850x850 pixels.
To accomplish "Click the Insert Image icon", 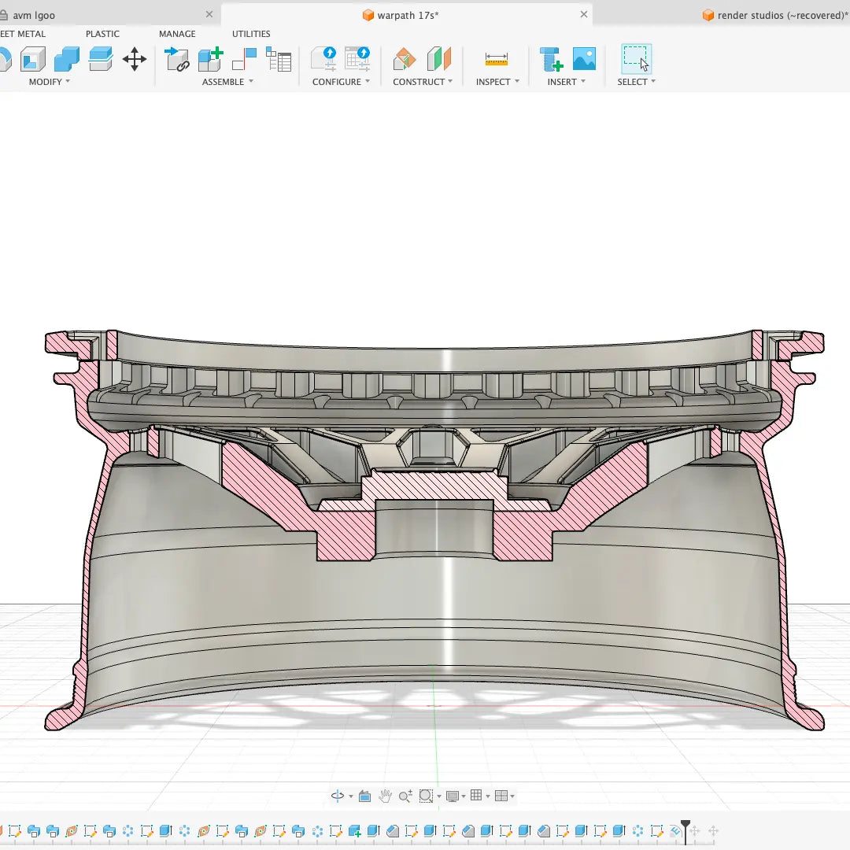I will tap(583, 59).
